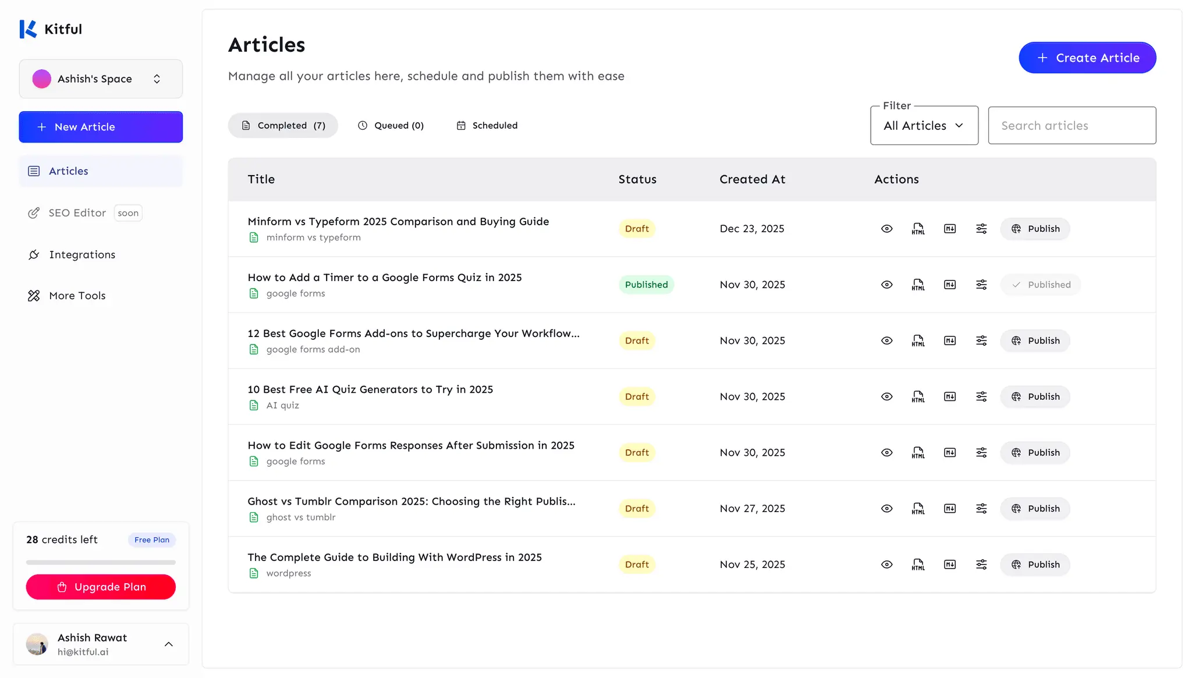
Task: Click the Upgrade Plan button
Action: point(101,587)
